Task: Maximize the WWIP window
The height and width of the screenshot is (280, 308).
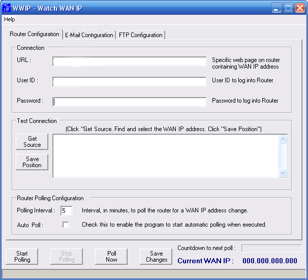Action: point(288,8)
